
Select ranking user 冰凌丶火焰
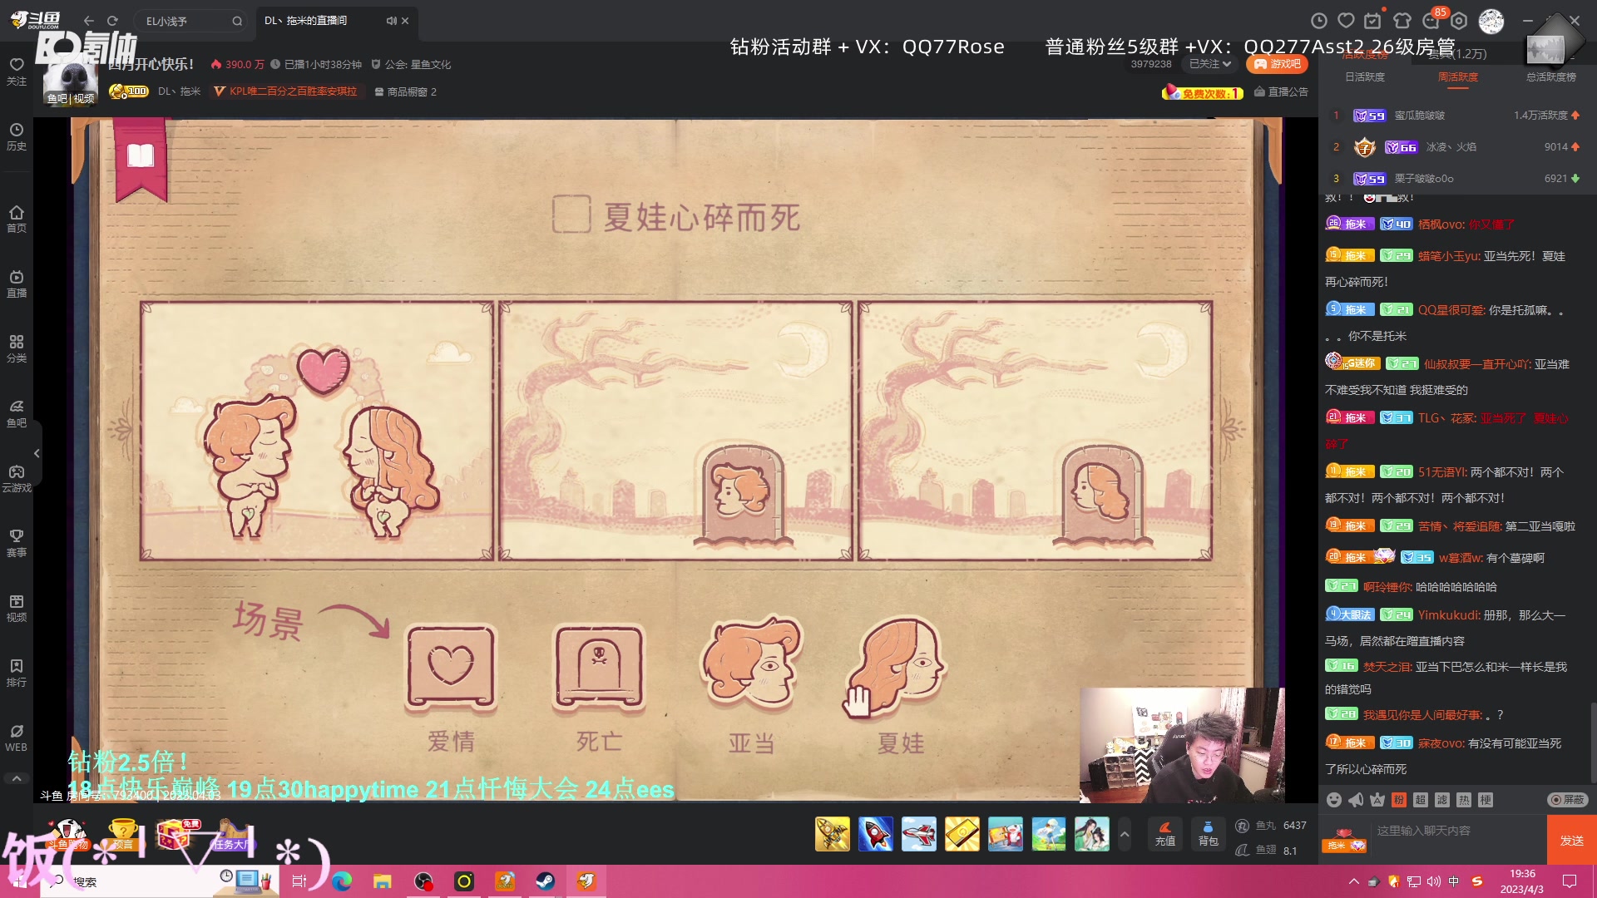point(1451,146)
